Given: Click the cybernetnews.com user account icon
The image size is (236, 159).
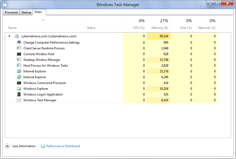Looking at the screenshot, I should click(17, 36).
